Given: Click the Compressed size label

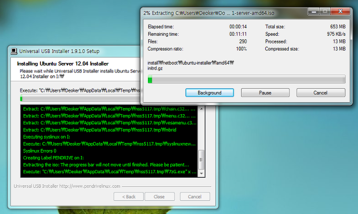Looking at the screenshot, I should (282, 49).
